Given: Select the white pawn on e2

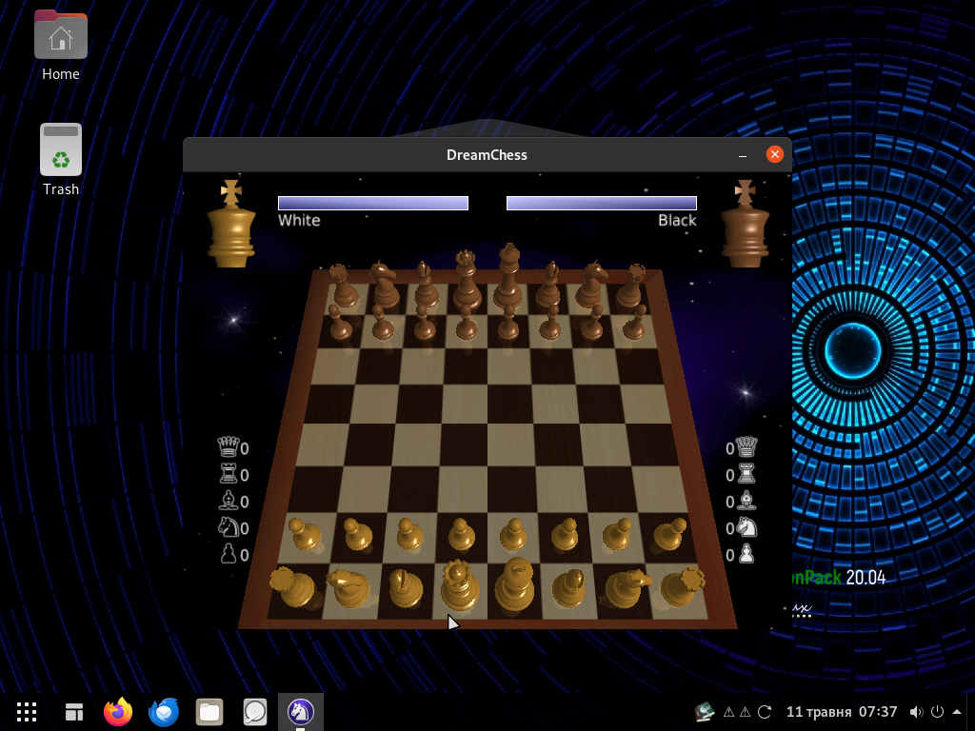Looking at the screenshot, I should pyautogui.click(x=513, y=535).
